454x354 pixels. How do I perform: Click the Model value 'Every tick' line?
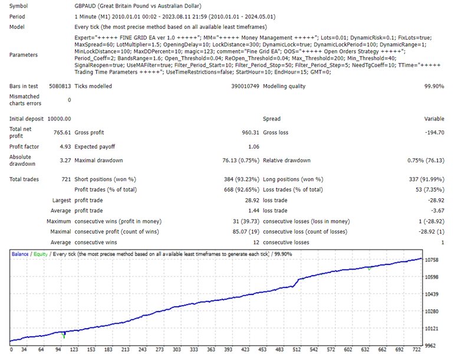pyautogui.click(x=170, y=27)
